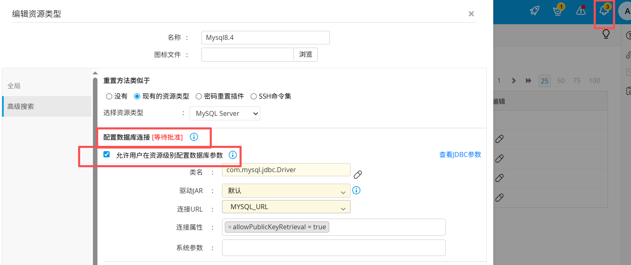Click info icon next to 驱动JAR dropdown
This screenshot has height=265, width=631.
pyautogui.click(x=356, y=190)
